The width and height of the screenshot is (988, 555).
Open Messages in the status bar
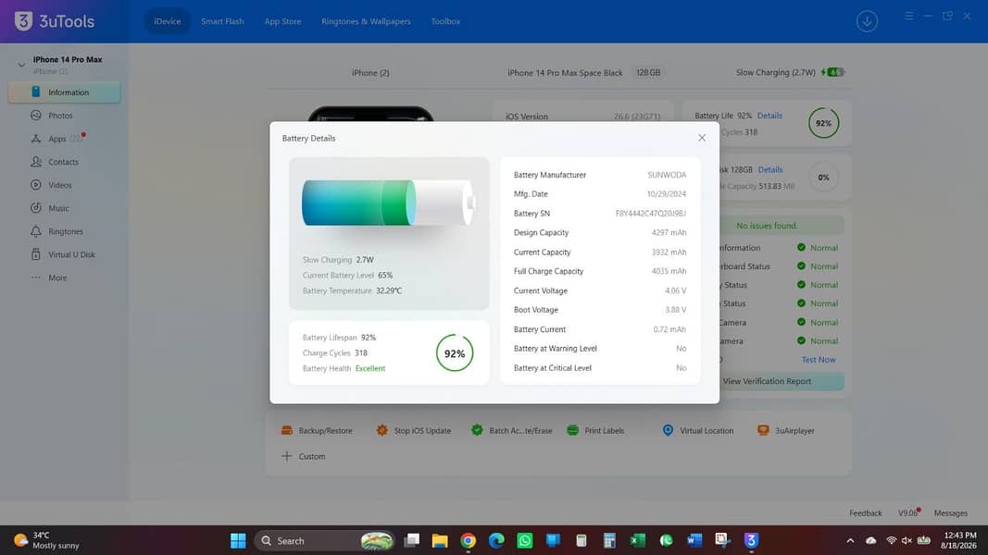coord(950,513)
